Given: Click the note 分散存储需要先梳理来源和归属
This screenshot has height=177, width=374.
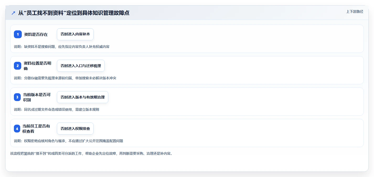Looking at the screenshot, I should [48, 78].
